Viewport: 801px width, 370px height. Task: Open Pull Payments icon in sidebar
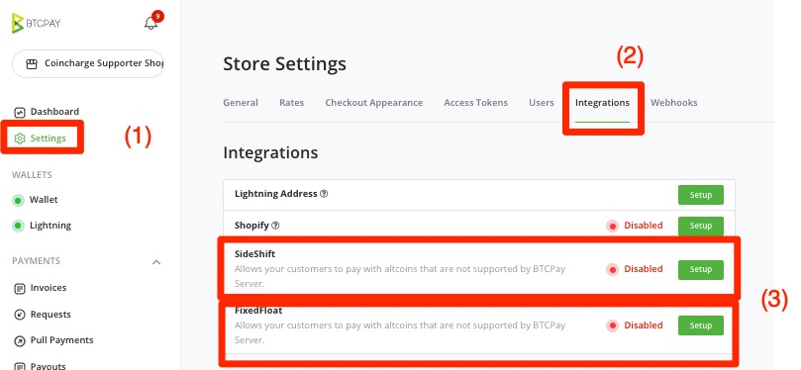(20, 340)
